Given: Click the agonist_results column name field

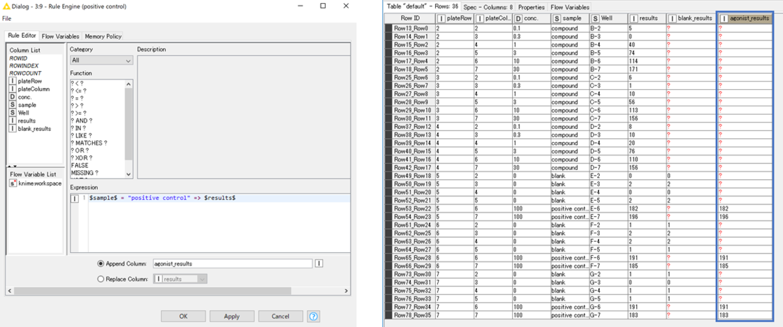Looking at the screenshot, I should (232, 264).
